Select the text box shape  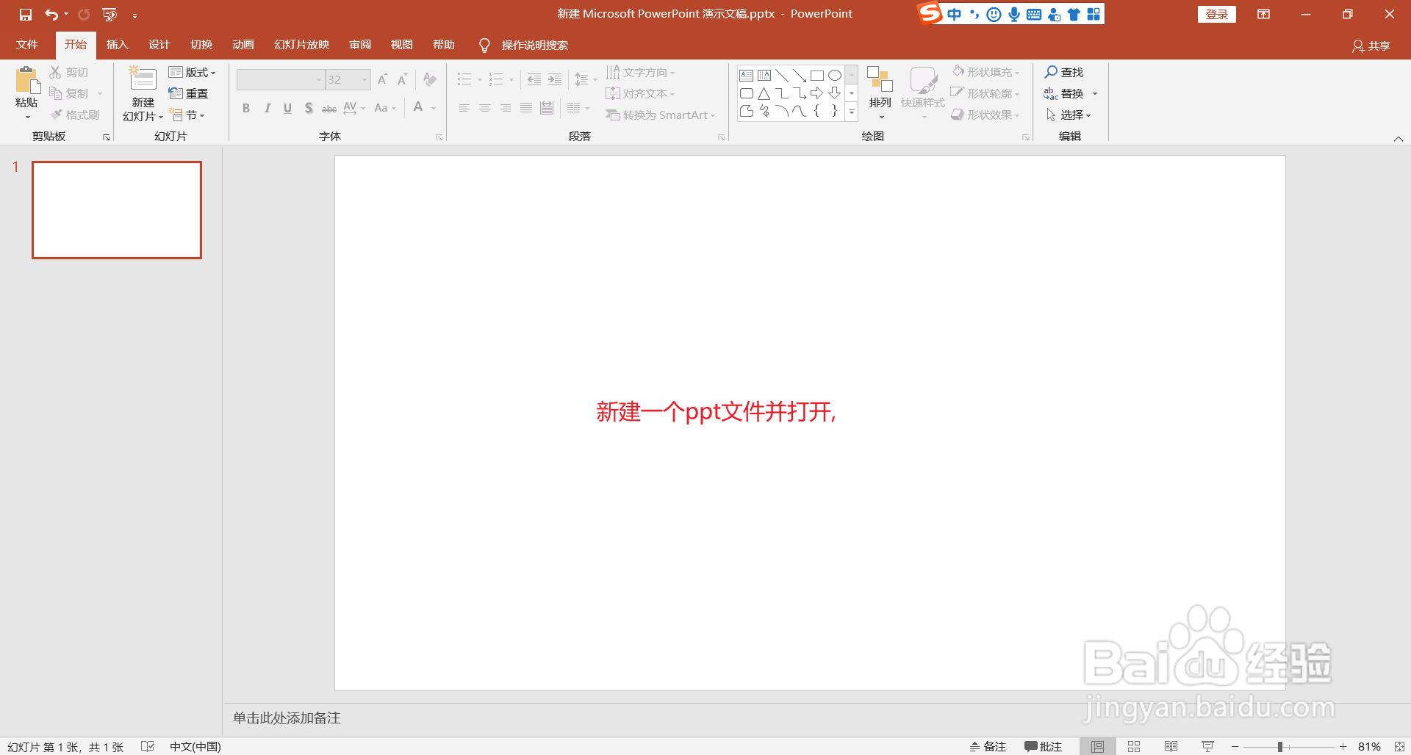point(746,76)
